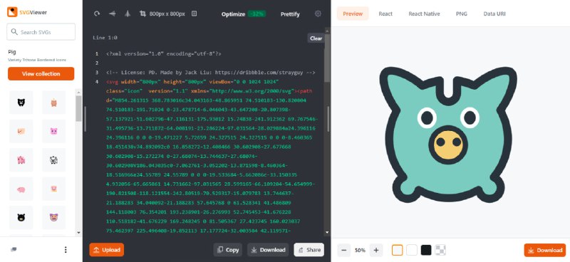
Task: Click the code editor scrollbar thumb
Action: pyautogui.click(x=327, y=58)
